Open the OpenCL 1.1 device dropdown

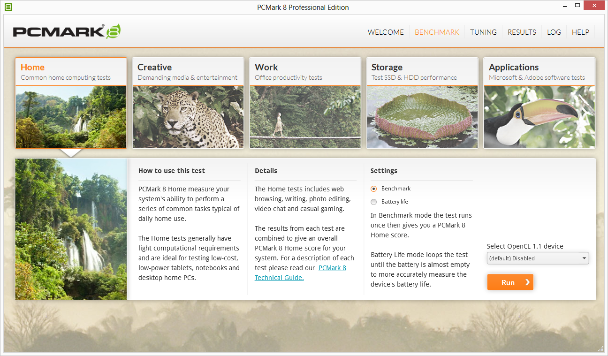tap(538, 258)
